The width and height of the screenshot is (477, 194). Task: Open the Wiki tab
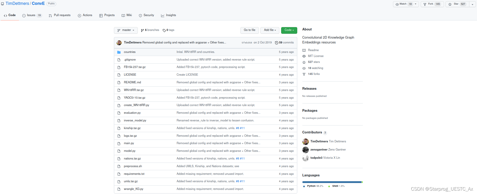click(127, 15)
